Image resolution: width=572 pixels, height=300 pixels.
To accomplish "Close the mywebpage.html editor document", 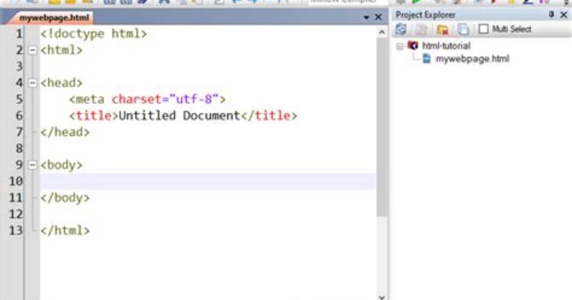I will tap(378, 17).
